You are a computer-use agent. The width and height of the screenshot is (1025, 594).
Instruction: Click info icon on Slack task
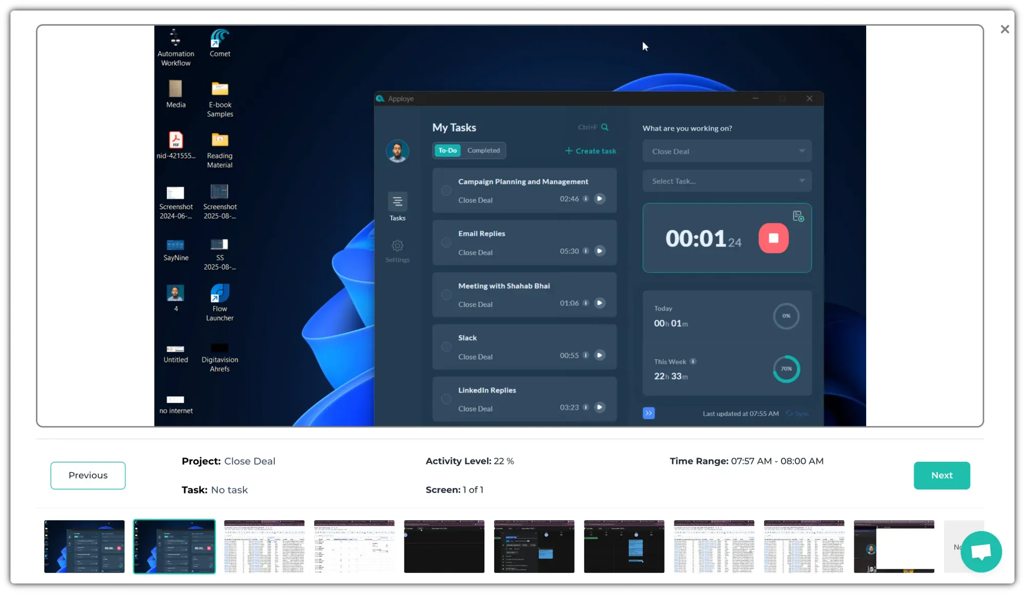coord(586,355)
